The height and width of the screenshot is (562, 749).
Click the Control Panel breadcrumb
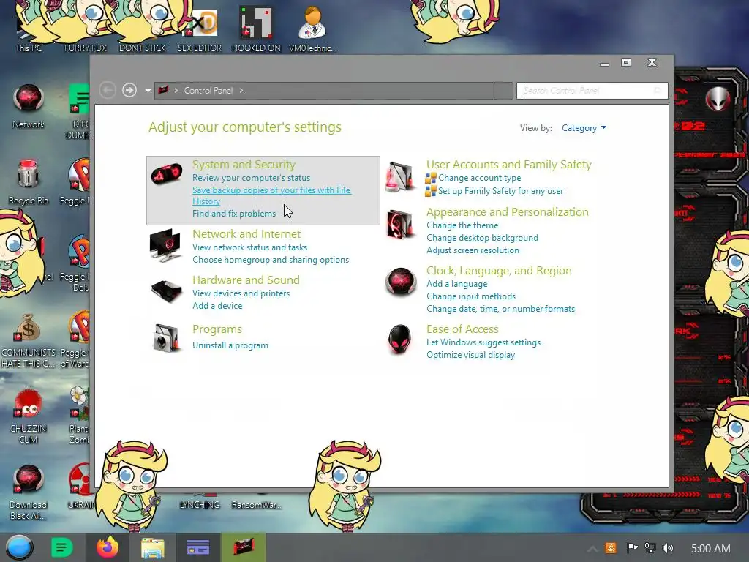(x=208, y=91)
